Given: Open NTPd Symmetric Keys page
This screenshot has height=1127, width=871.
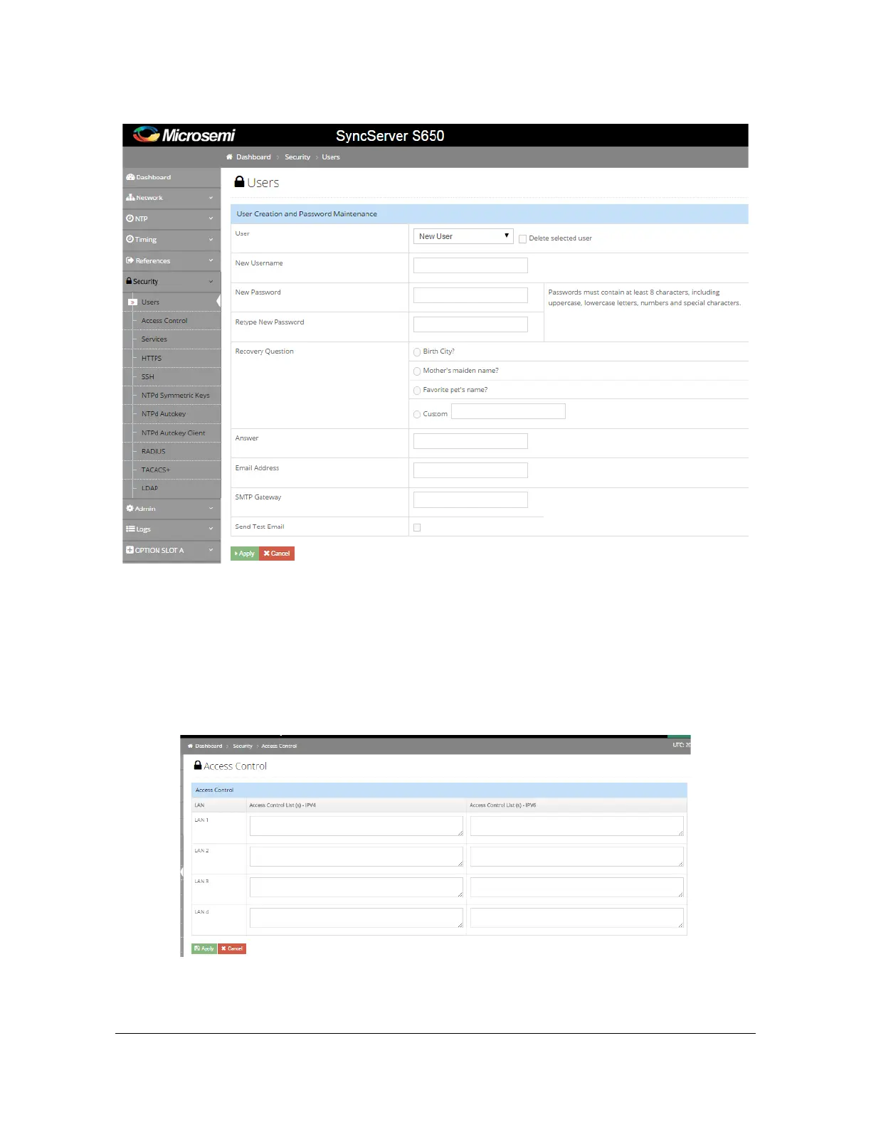Looking at the screenshot, I should pyautogui.click(x=176, y=396).
